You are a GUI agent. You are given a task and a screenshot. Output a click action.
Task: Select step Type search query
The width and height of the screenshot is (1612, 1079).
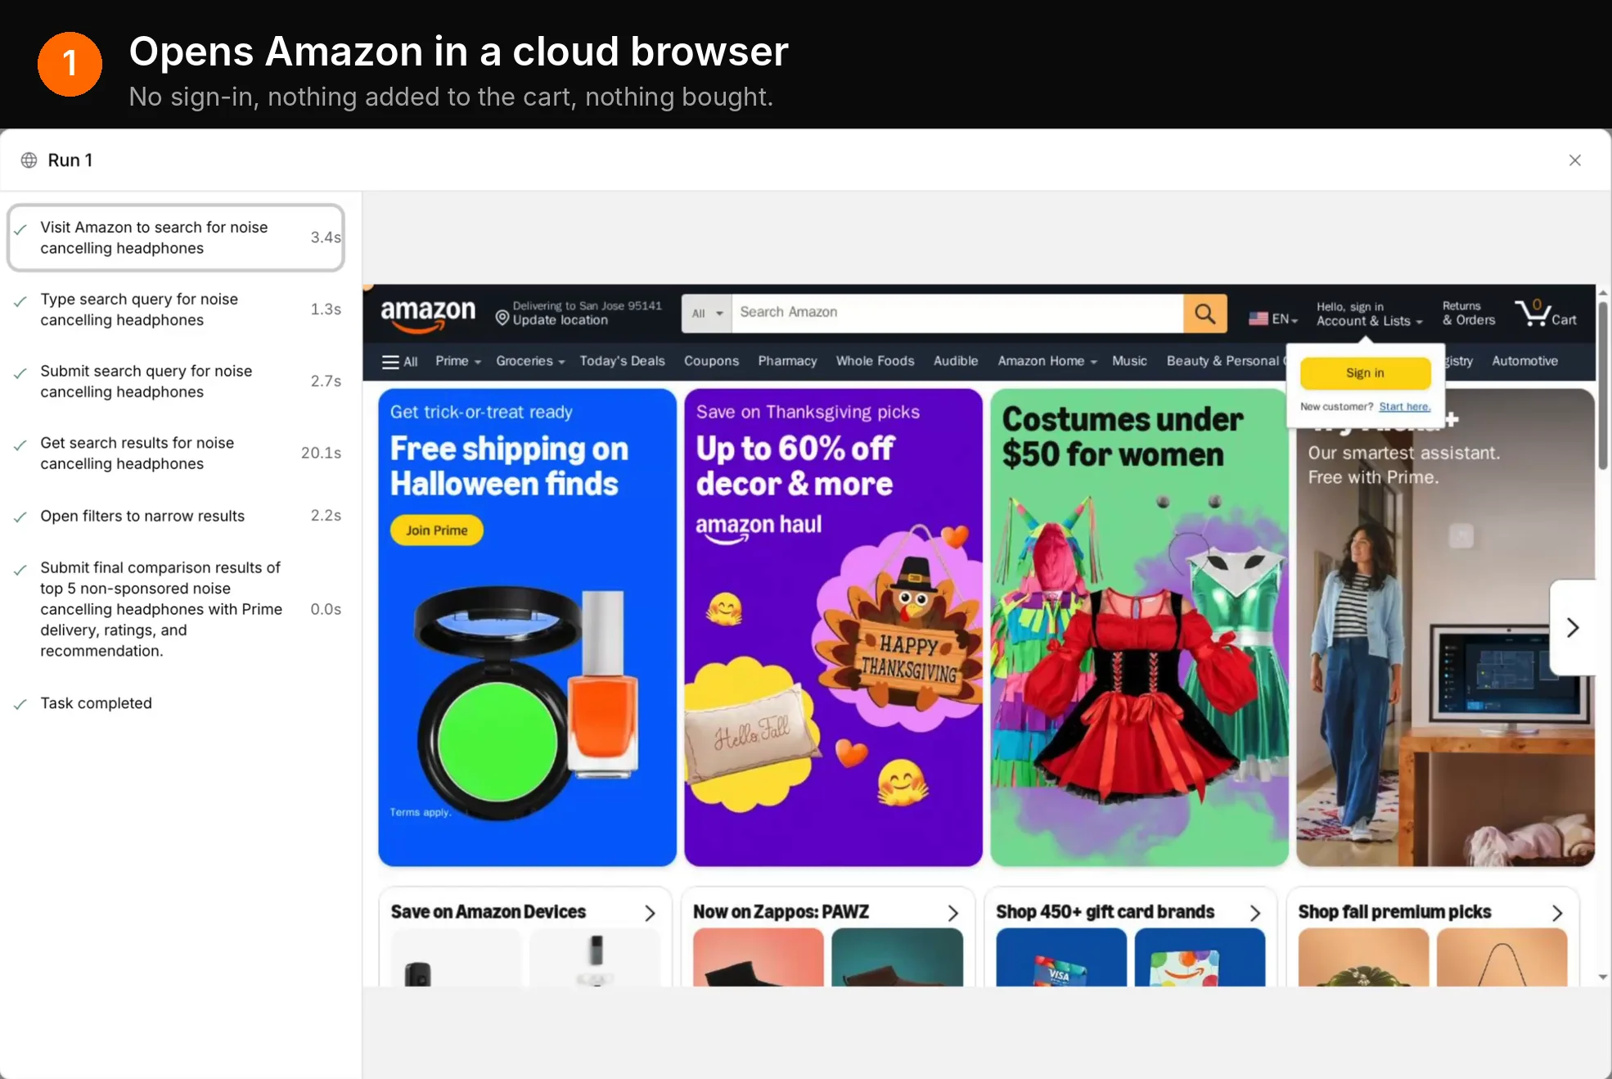coord(176,309)
